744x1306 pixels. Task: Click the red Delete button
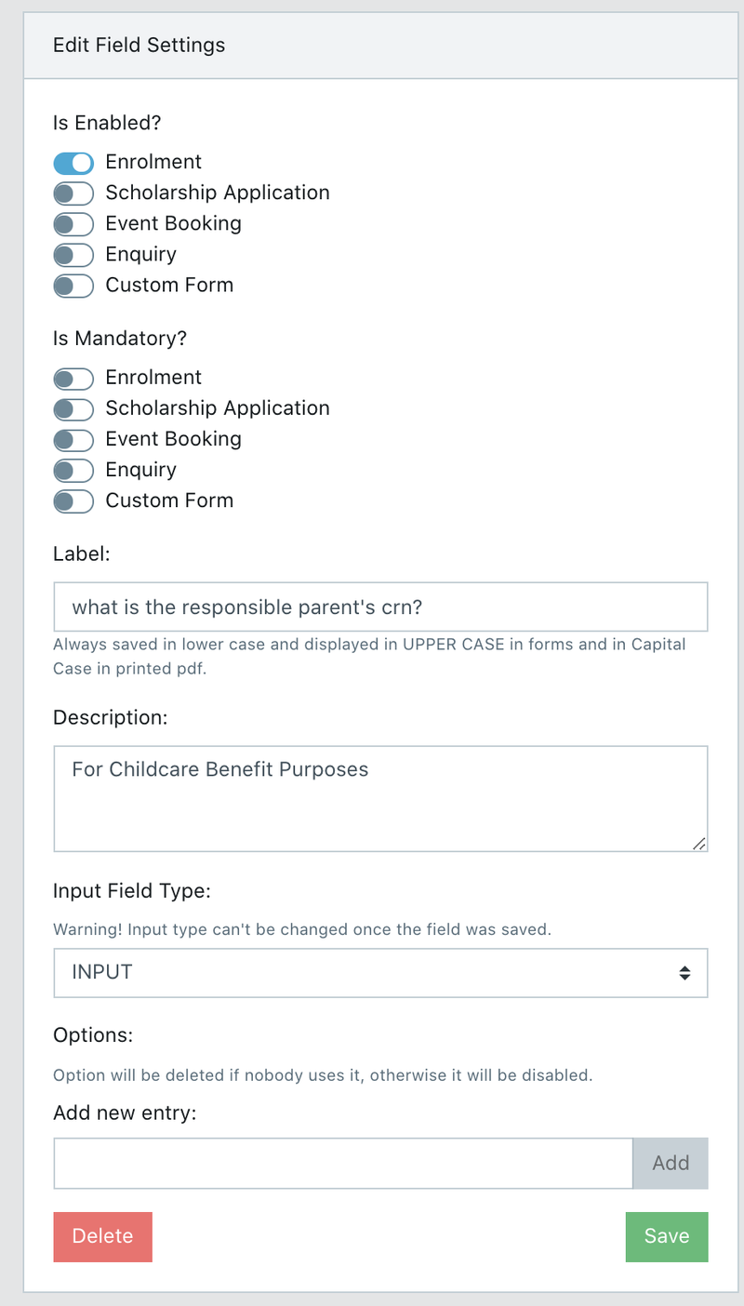click(102, 1236)
